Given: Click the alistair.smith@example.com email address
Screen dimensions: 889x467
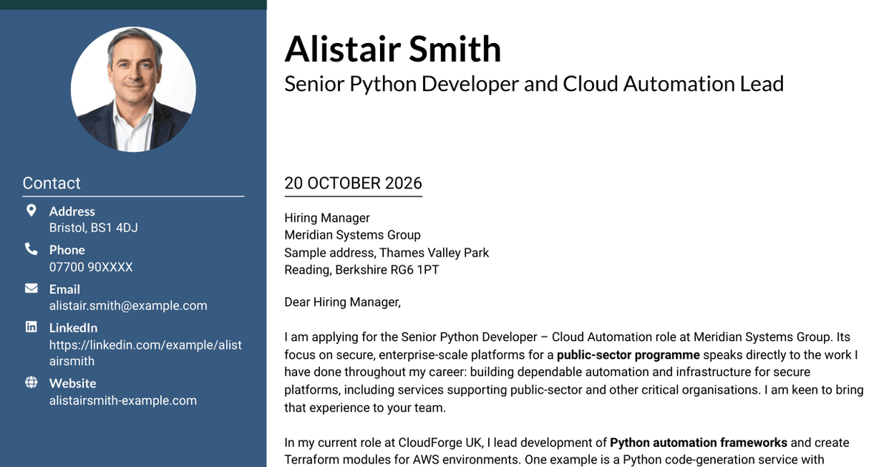Looking at the screenshot, I should pyautogui.click(x=128, y=305).
